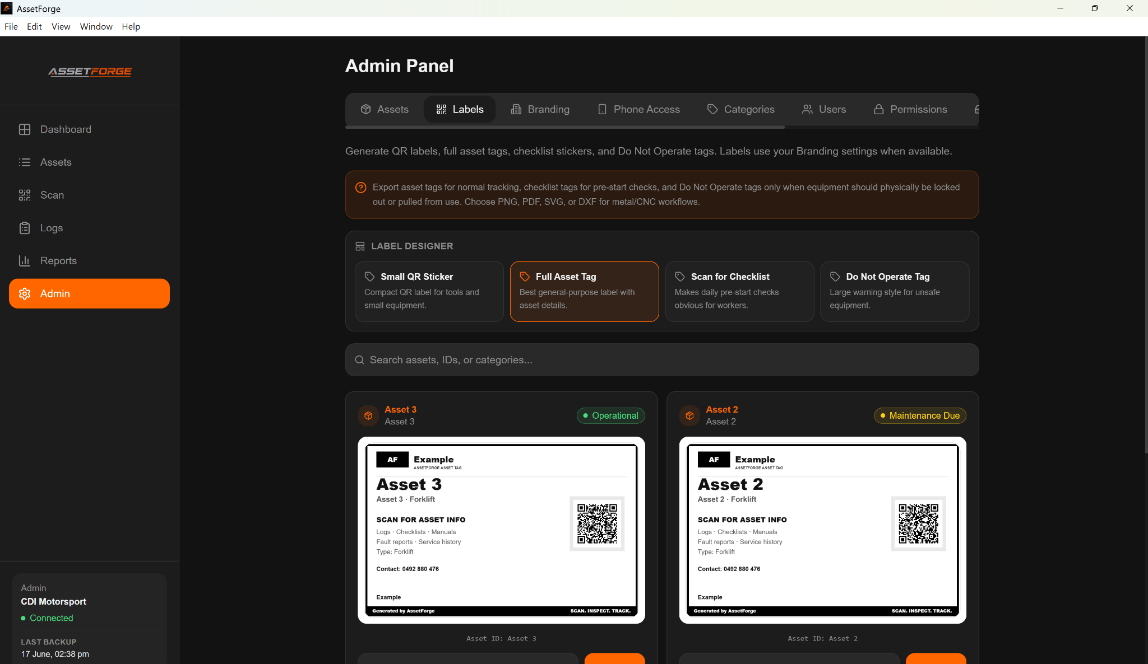Viewport: 1148px width, 664px height.
Task: Click the Asset 2 orange title link
Action: (722, 409)
